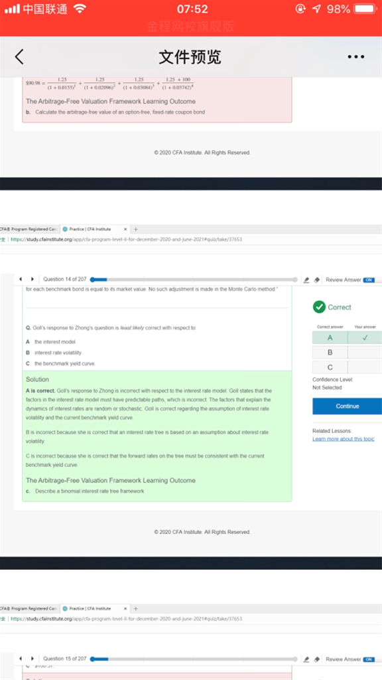
Task: Open the three-dots more options menu
Action: coord(355,57)
